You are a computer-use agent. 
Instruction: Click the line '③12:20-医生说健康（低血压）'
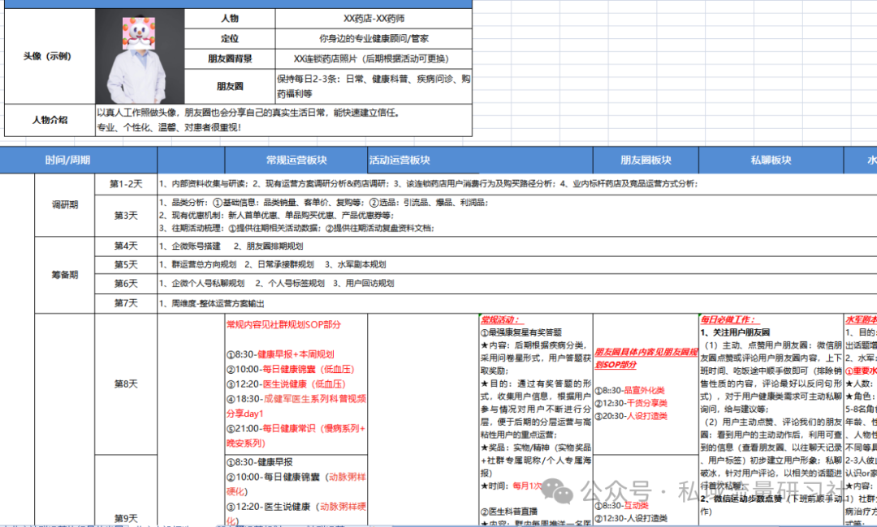pyautogui.click(x=286, y=384)
